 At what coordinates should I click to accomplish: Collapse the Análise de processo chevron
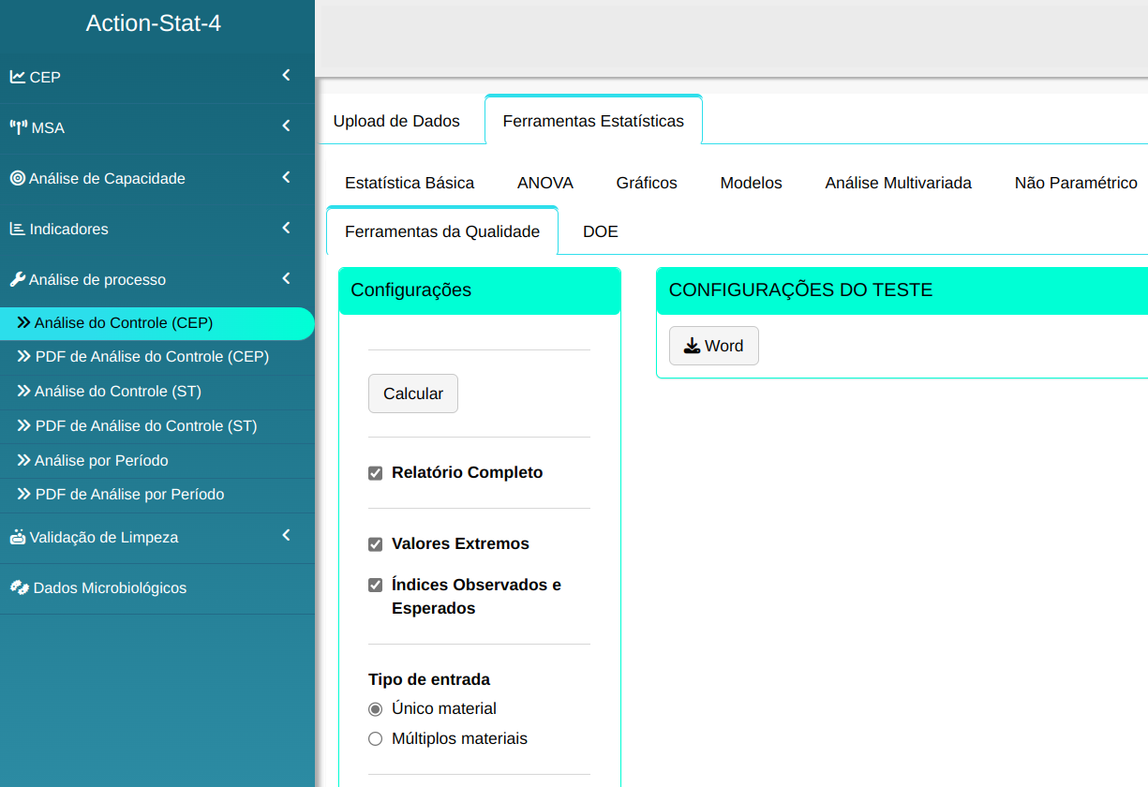tap(286, 278)
